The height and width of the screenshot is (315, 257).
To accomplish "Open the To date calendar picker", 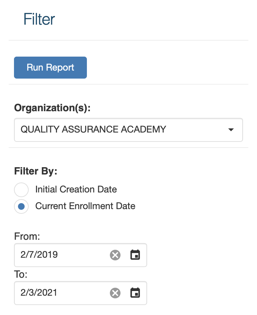I will 135,293.
